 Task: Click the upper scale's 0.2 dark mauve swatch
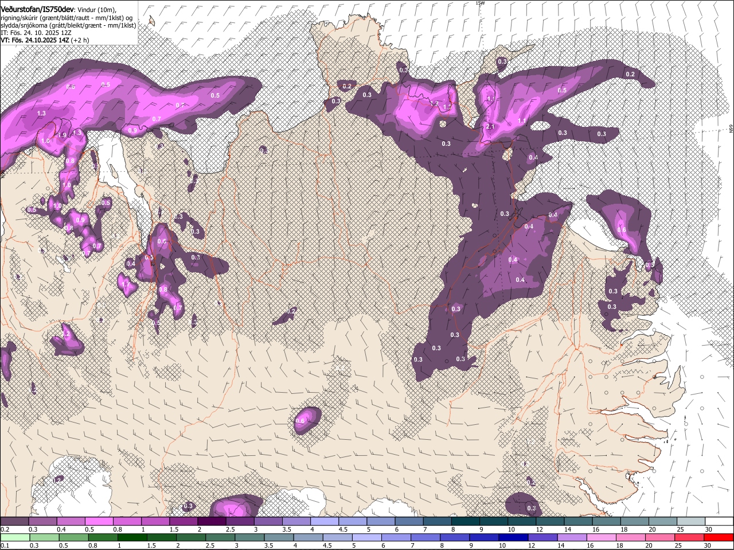[14, 521]
